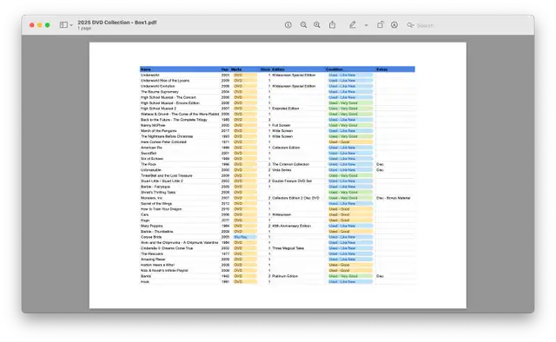The width and height of the screenshot is (556, 342).
Task: Open the sidebar view menu chevron
Action: tap(71, 25)
